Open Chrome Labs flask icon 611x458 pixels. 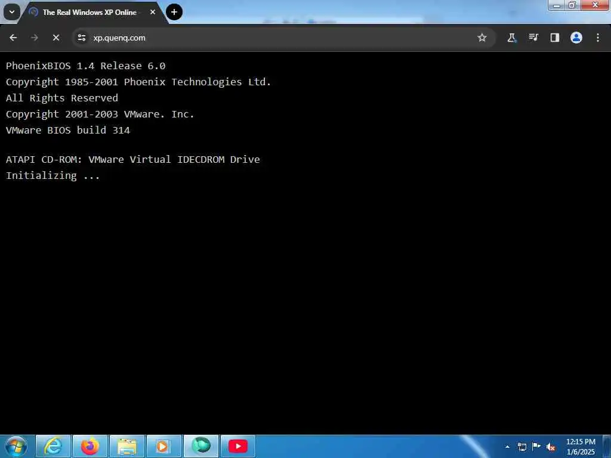511,38
